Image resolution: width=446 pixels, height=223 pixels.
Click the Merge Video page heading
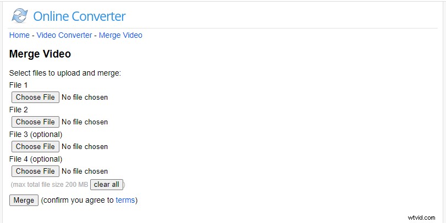tap(40, 54)
